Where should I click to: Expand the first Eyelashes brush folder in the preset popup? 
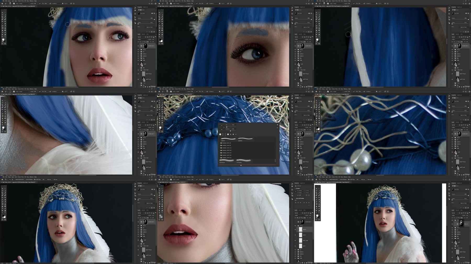(220, 143)
